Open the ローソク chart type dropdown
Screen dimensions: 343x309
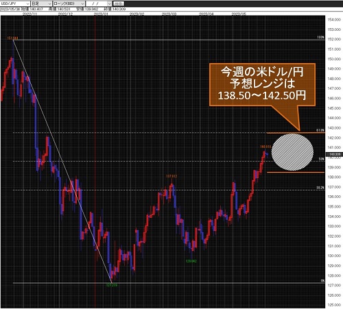(69, 4)
